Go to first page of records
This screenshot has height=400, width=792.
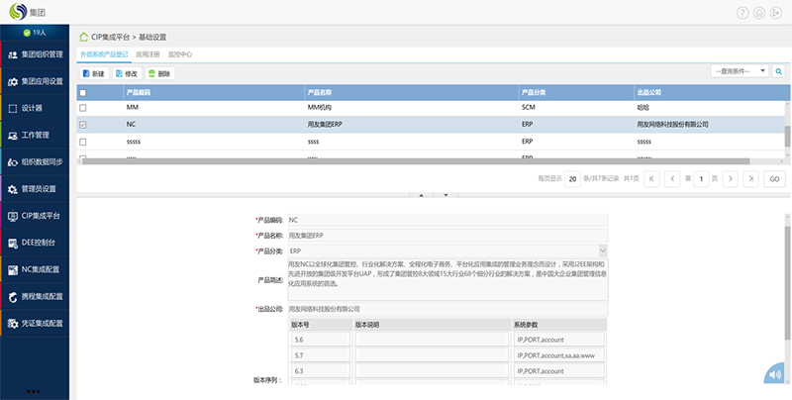click(x=651, y=179)
